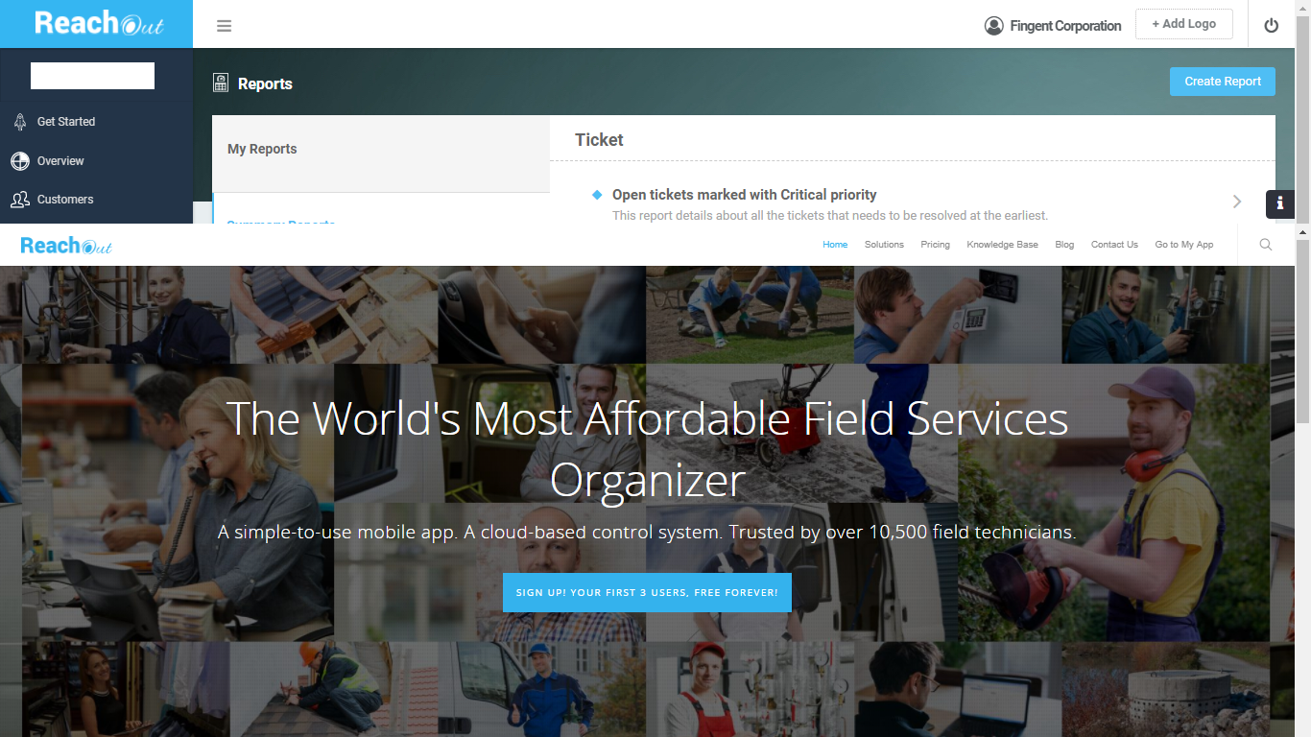Toggle the hamburger menu in top bar
The width and height of the screenshot is (1311, 737).
click(x=224, y=26)
